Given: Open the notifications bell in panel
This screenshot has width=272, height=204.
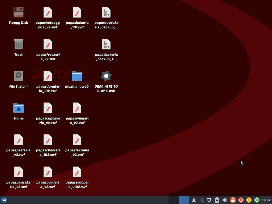Looking at the screenshot, I should (194, 200).
